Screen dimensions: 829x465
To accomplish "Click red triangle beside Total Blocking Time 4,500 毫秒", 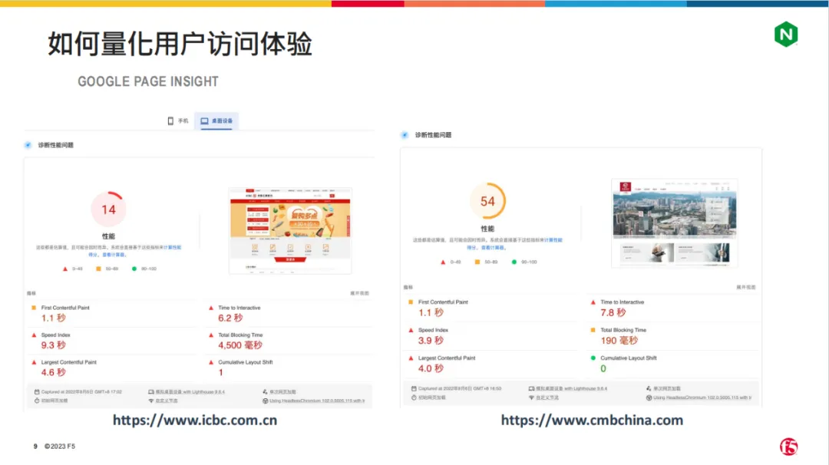I will coord(211,335).
